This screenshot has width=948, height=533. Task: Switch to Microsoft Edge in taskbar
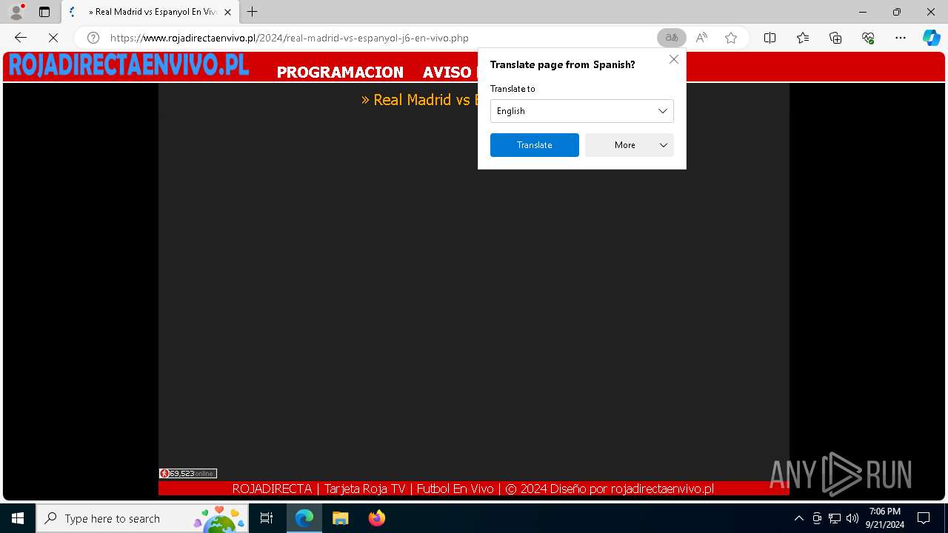coord(304,518)
